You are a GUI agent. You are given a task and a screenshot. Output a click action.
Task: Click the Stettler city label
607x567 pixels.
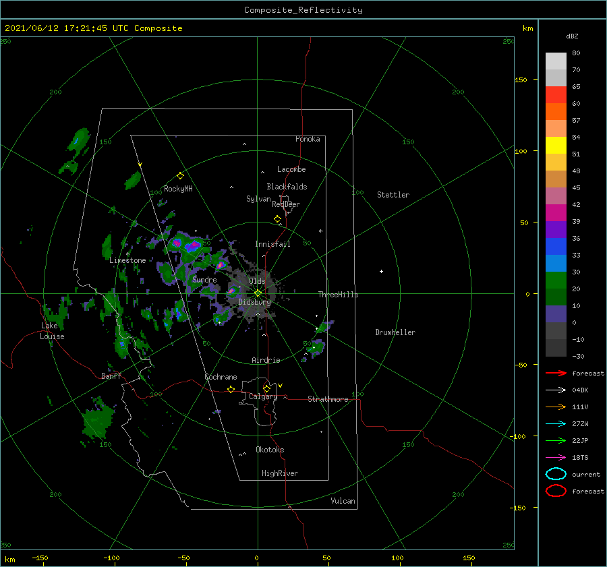(x=393, y=195)
